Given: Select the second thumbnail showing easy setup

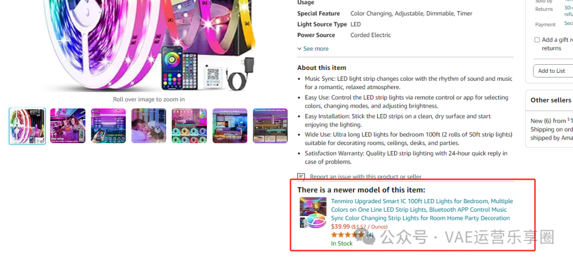Looking at the screenshot, I should tap(67, 126).
